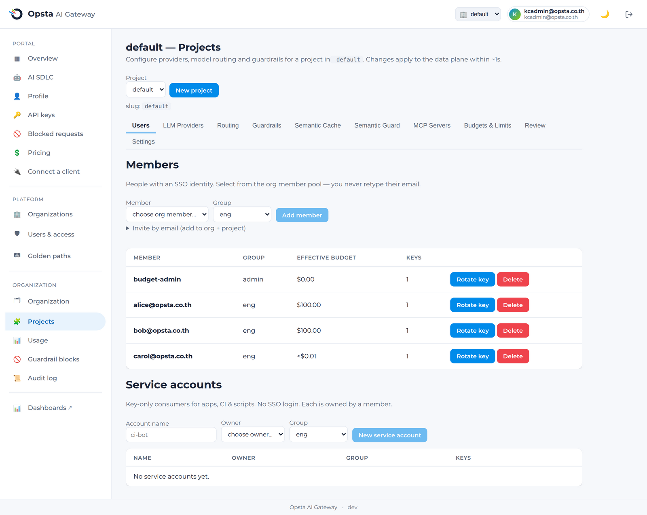Click the New service account button

[390, 435]
